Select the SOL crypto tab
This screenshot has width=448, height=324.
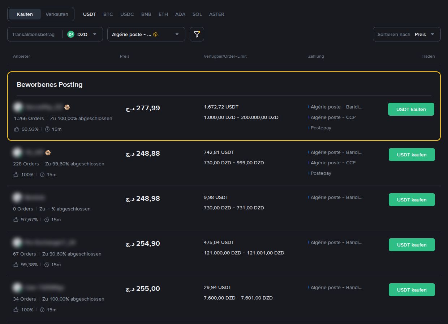coord(197,14)
